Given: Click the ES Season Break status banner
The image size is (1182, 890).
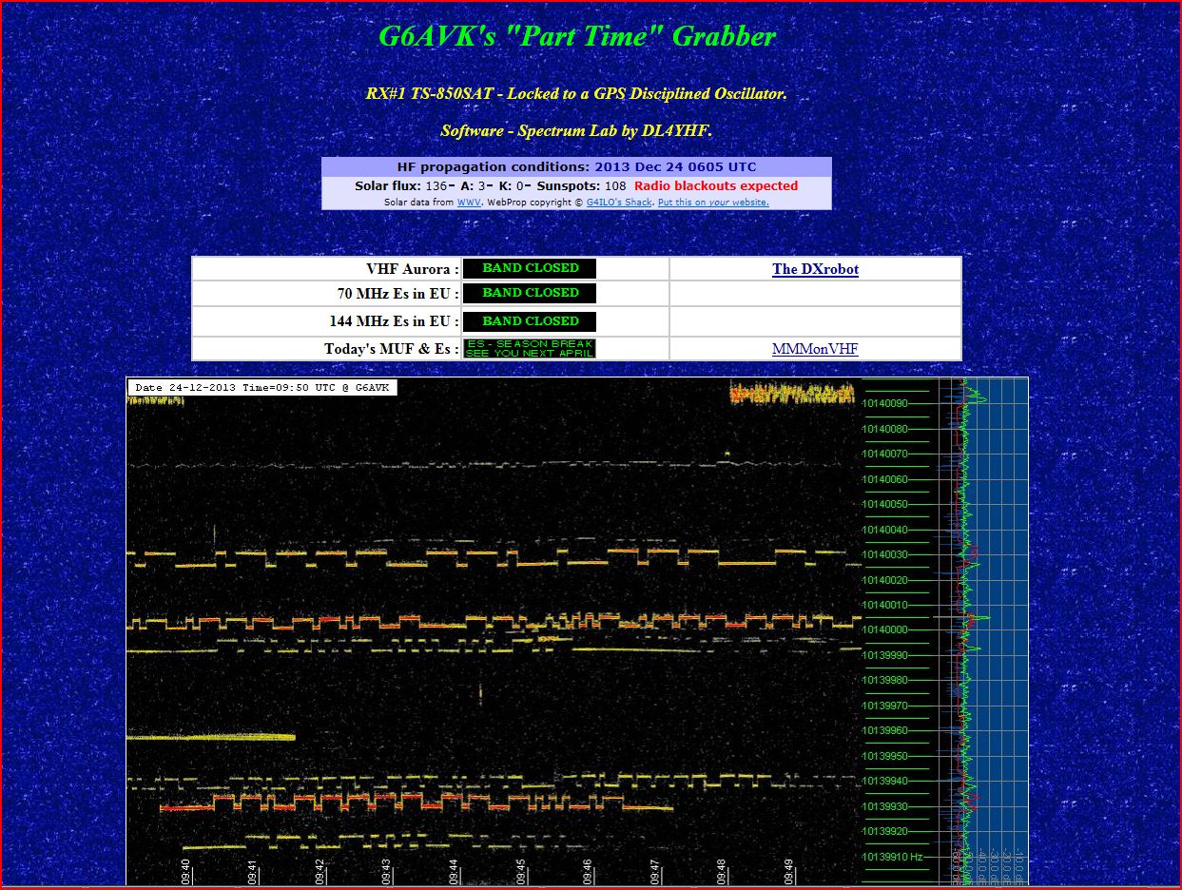Looking at the screenshot, I should coord(530,349).
